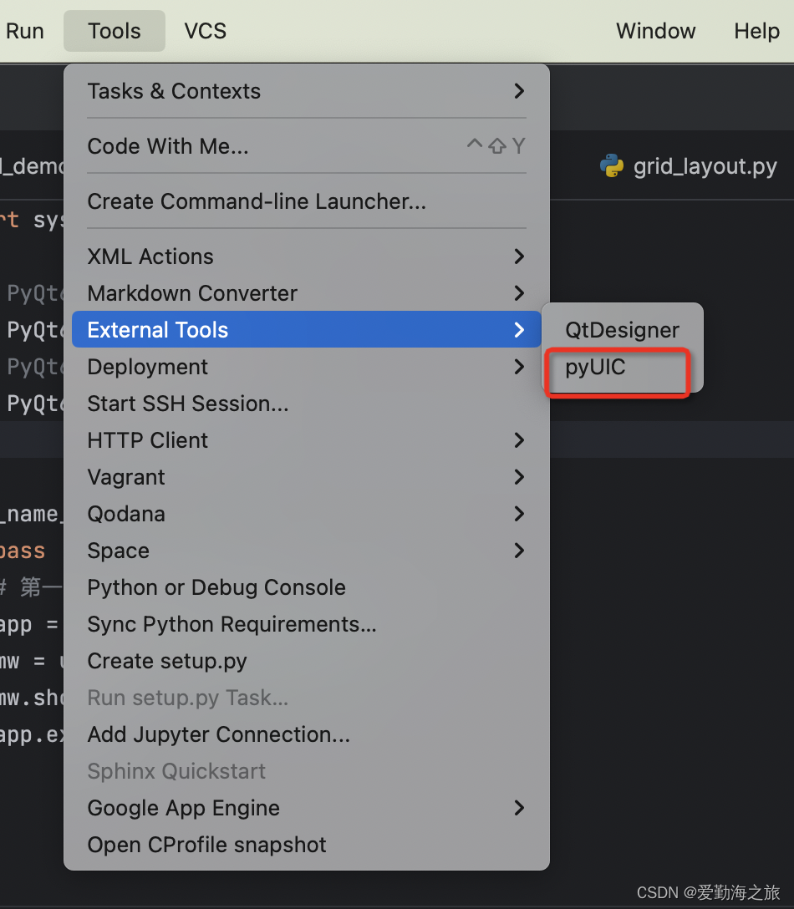Choose Open CProfile snapshot
Viewport: 794px width, 909px height.
pyautogui.click(x=206, y=845)
